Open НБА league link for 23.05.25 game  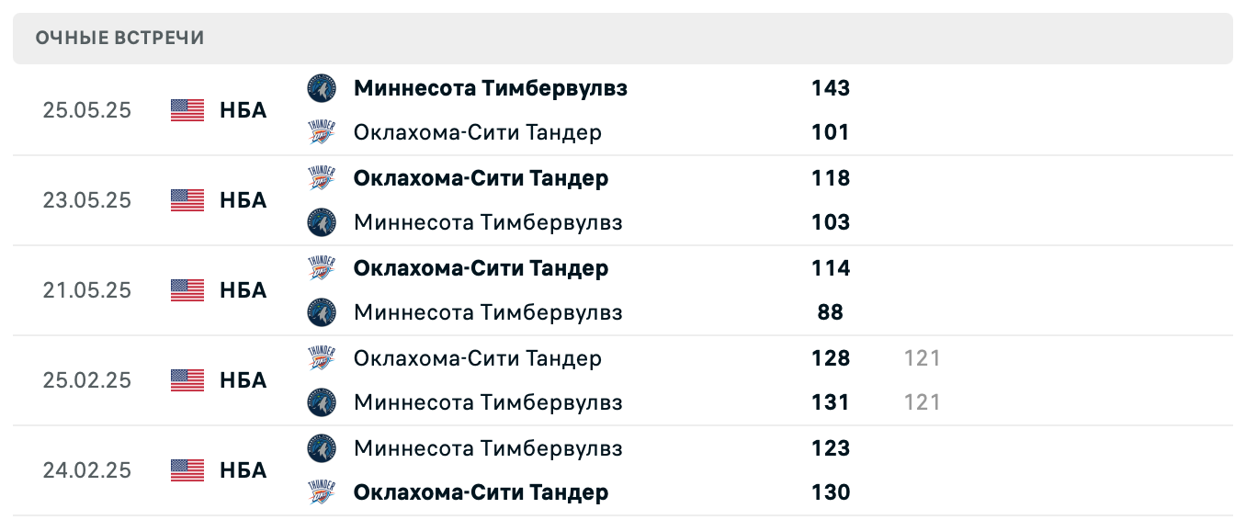tap(243, 200)
